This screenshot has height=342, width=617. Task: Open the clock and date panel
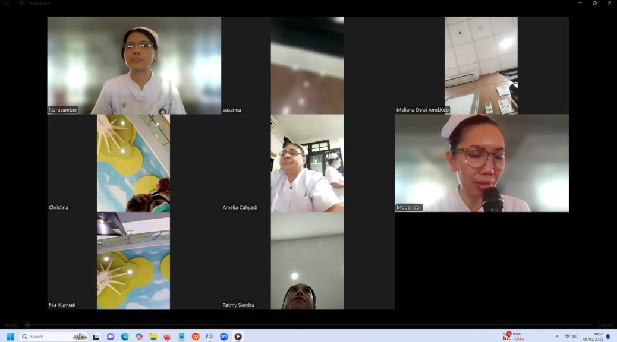(x=593, y=337)
